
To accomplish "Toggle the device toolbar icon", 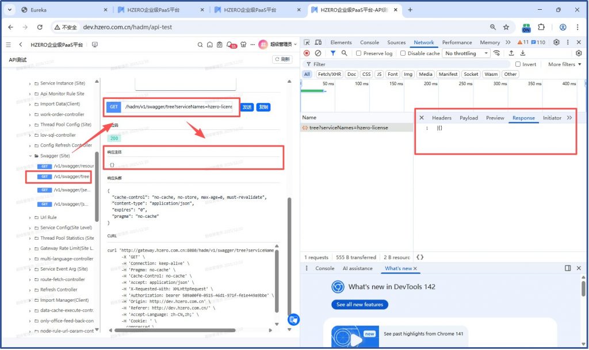I will [318, 43].
